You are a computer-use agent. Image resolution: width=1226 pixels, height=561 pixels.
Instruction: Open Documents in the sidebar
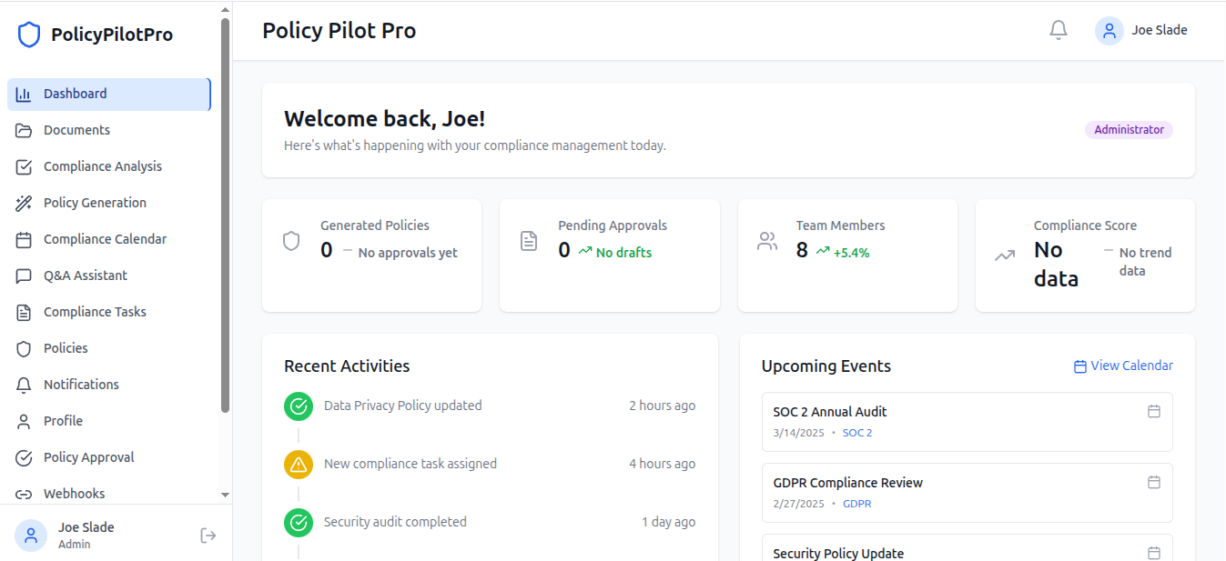click(76, 130)
